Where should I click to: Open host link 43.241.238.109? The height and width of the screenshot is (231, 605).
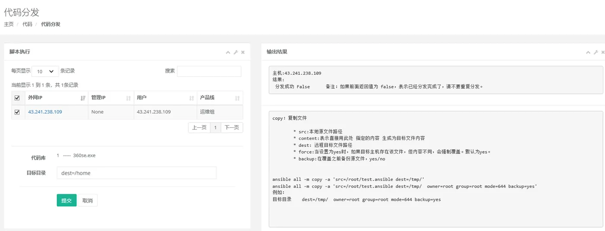45,112
